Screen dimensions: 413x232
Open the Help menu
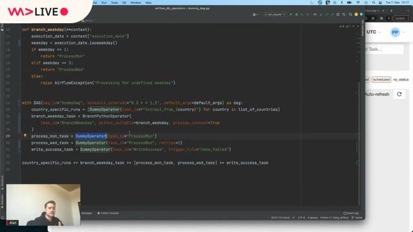coord(148,3)
